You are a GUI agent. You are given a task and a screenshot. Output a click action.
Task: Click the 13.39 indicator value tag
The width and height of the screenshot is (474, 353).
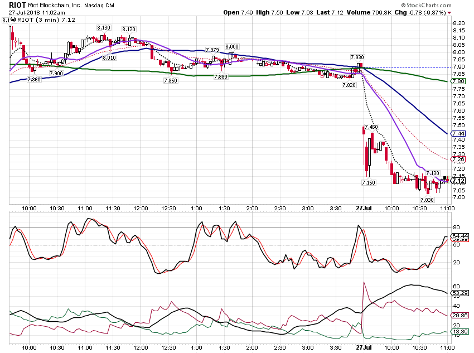point(460,332)
